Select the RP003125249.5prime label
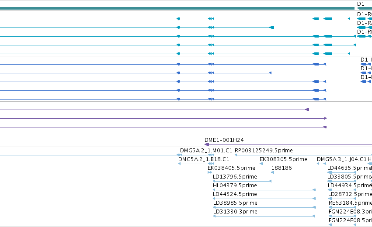 [x=264, y=151]
